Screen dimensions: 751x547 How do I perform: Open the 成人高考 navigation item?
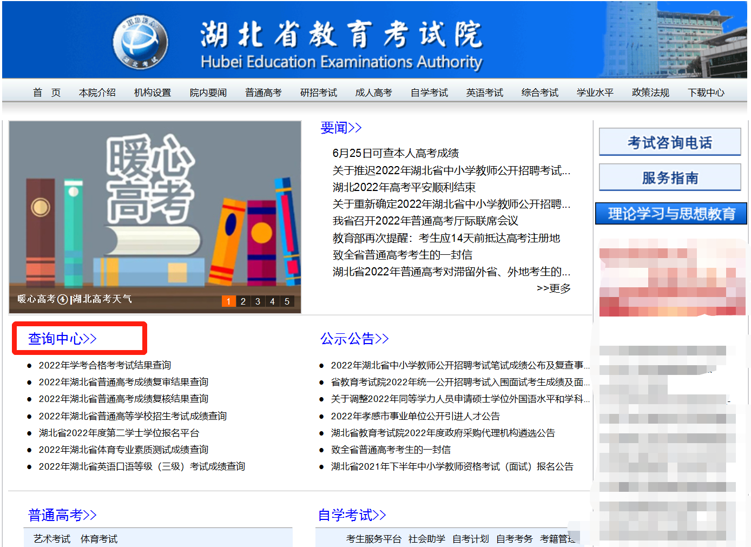coord(374,93)
